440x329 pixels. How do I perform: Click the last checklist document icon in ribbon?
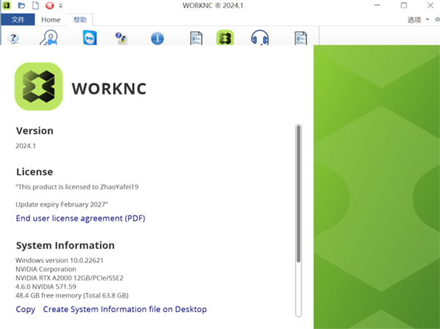click(x=301, y=38)
